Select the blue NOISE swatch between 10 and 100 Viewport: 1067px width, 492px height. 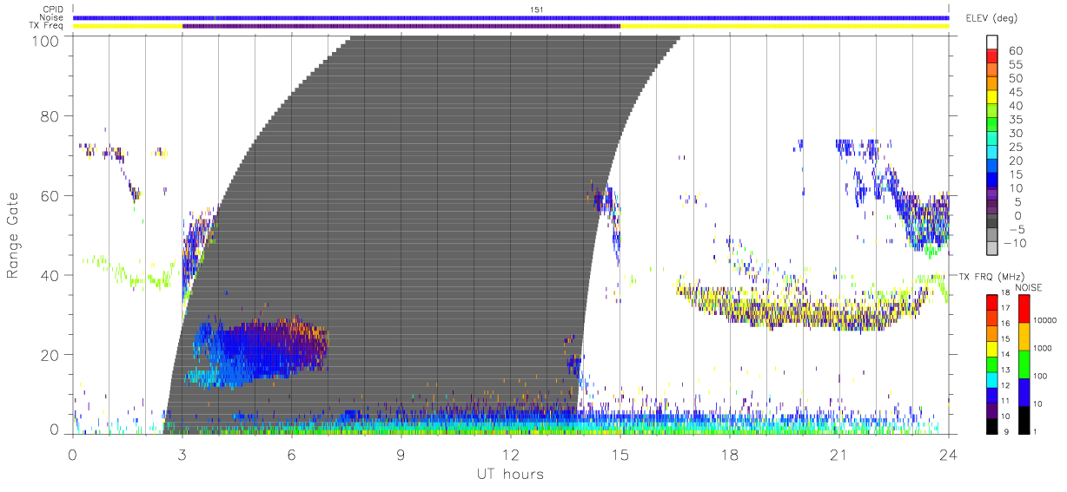point(1024,391)
